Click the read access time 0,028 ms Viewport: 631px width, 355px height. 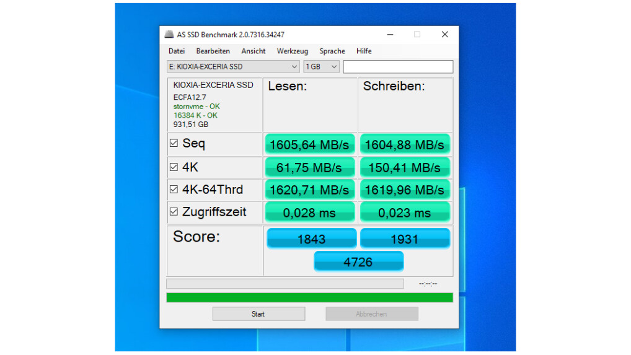[309, 213]
